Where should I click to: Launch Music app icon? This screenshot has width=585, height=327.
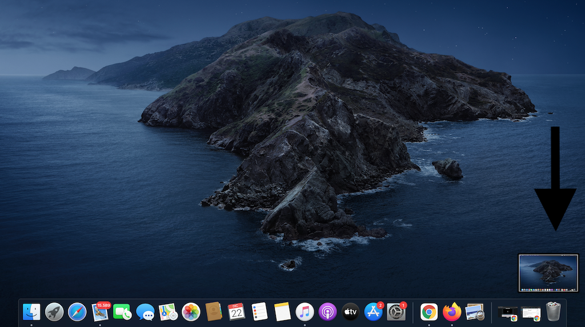(305, 312)
